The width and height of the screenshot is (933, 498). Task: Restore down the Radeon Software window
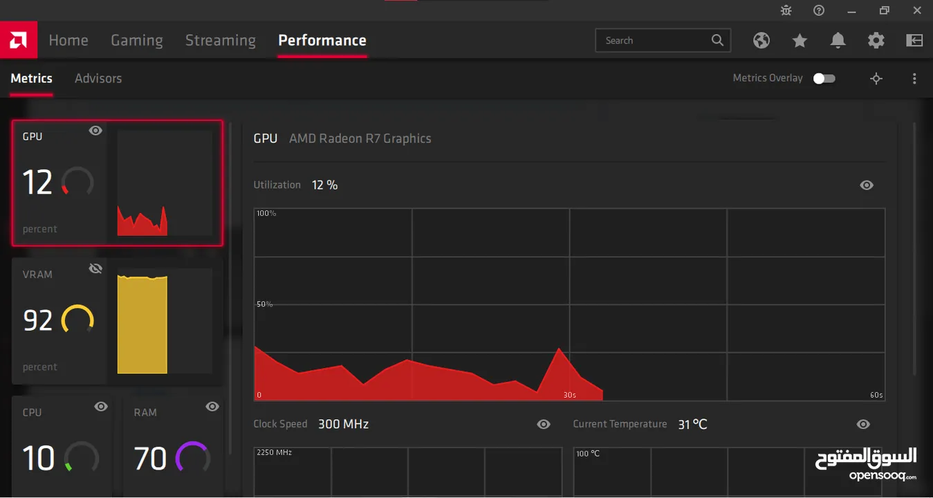pyautogui.click(x=884, y=10)
